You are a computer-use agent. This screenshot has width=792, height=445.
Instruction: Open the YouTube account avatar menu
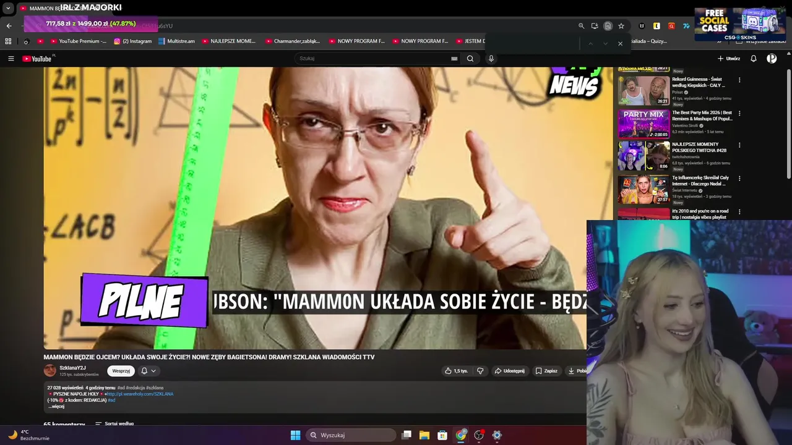(772, 59)
